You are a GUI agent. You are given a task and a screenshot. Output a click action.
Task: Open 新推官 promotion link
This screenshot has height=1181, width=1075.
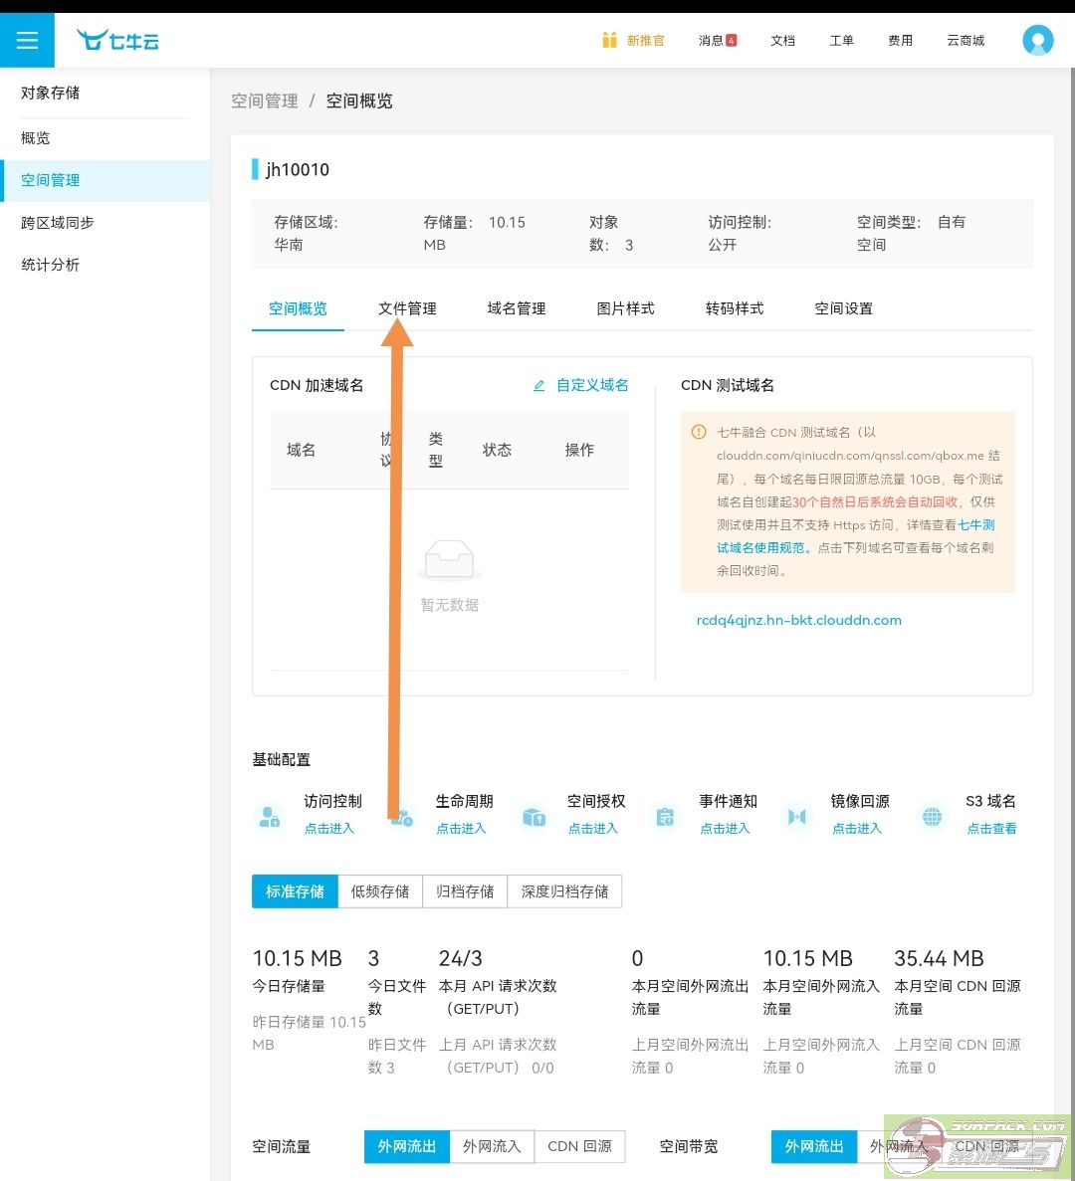click(646, 41)
